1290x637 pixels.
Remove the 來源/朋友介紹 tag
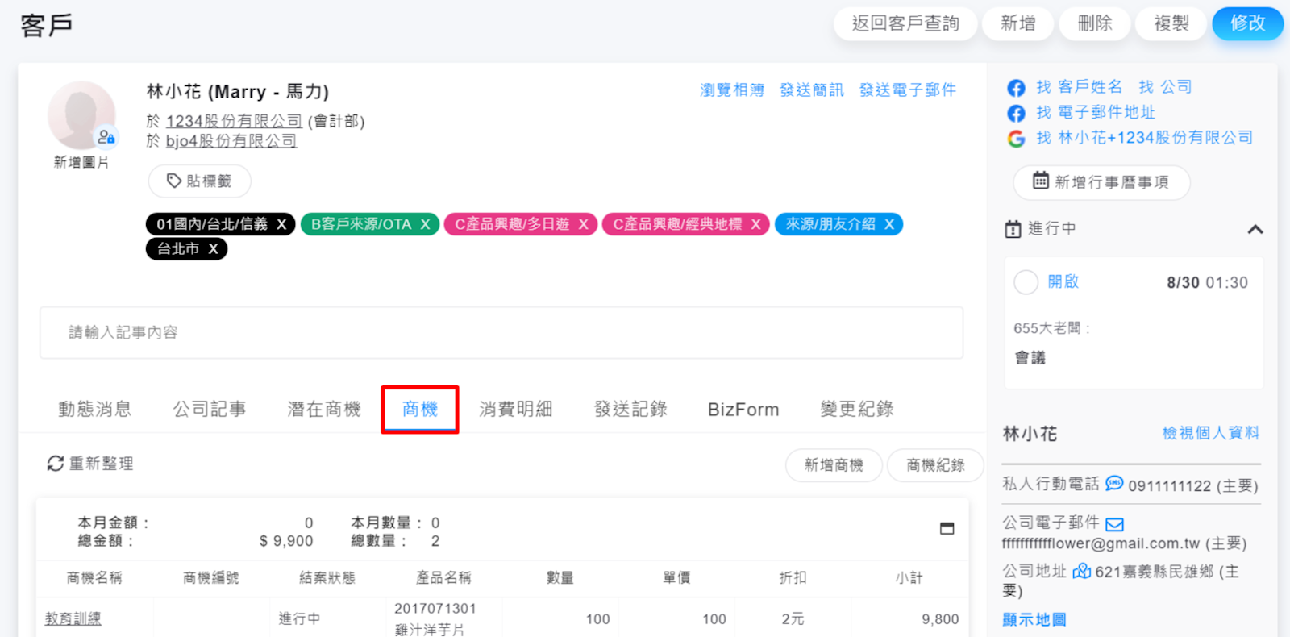click(x=888, y=224)
